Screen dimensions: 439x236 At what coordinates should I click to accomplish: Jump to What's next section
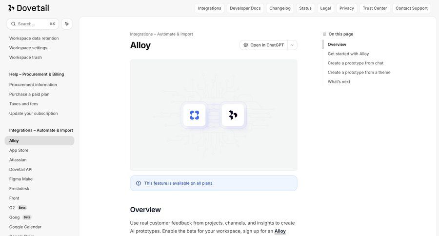[339, 82]
